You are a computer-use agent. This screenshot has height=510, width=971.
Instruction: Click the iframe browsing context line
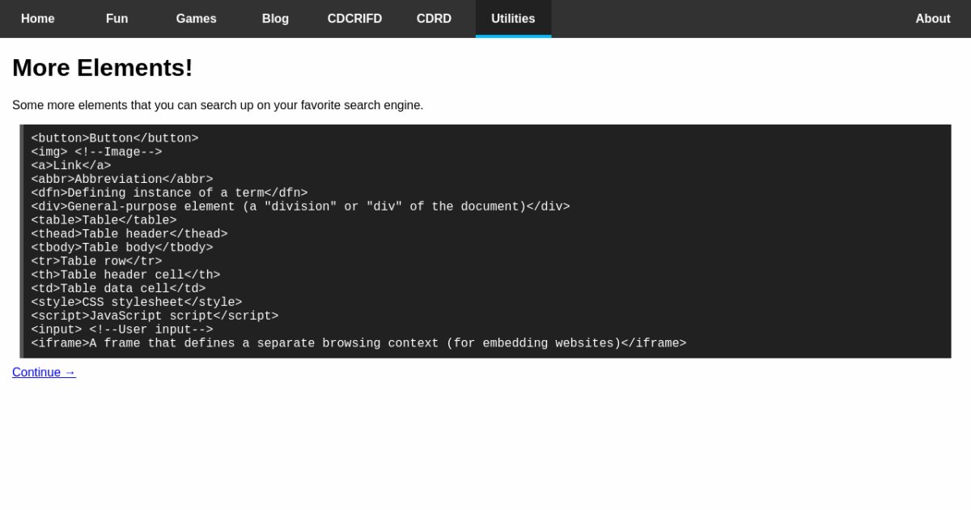click(358, 343)
